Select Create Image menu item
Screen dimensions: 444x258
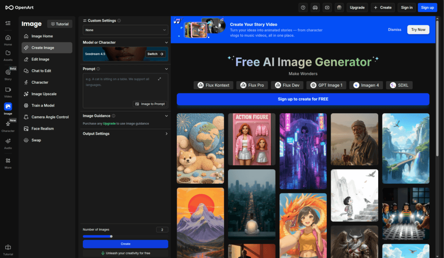(x=47, y=48)
